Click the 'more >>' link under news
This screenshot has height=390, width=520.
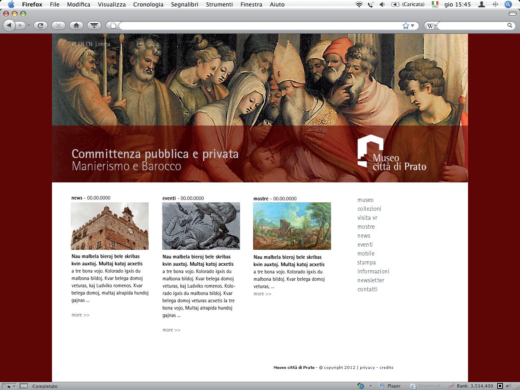pos(80,315)
